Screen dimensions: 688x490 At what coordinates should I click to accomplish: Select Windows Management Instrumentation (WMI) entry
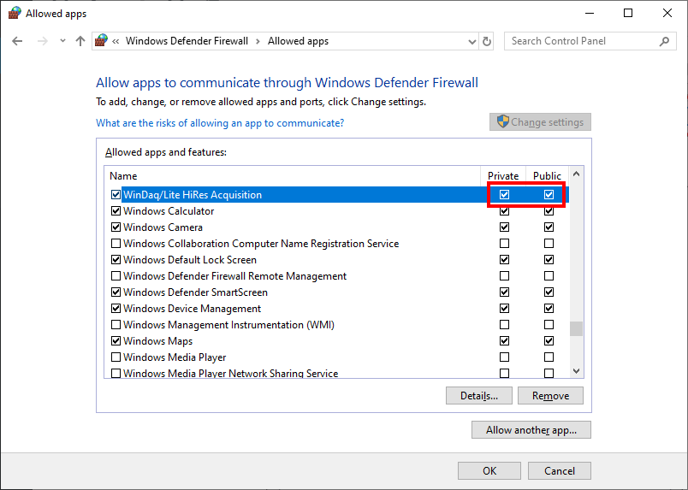tap(228, 325)
